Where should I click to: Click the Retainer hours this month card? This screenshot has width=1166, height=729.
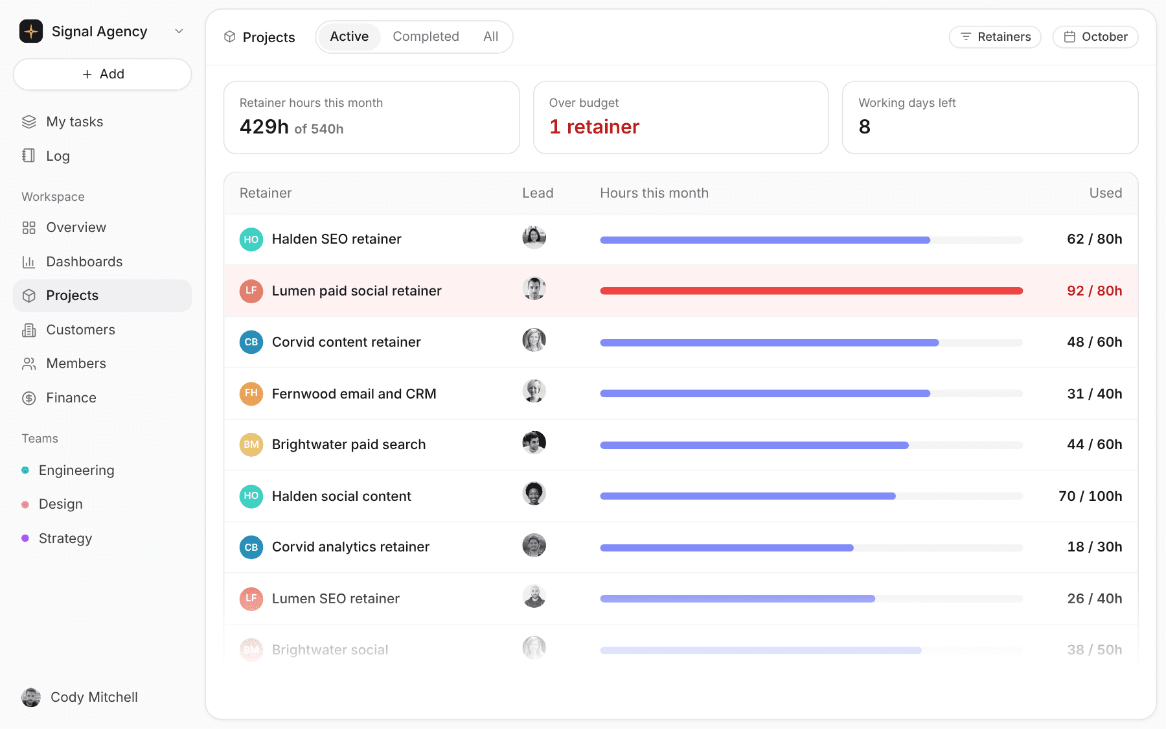click(x=371, y=117)
